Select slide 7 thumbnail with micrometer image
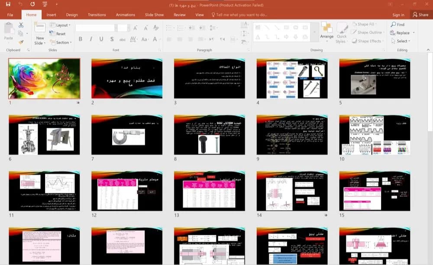The height and width of the screenshot is (265, 433). [x=127, y=135]
